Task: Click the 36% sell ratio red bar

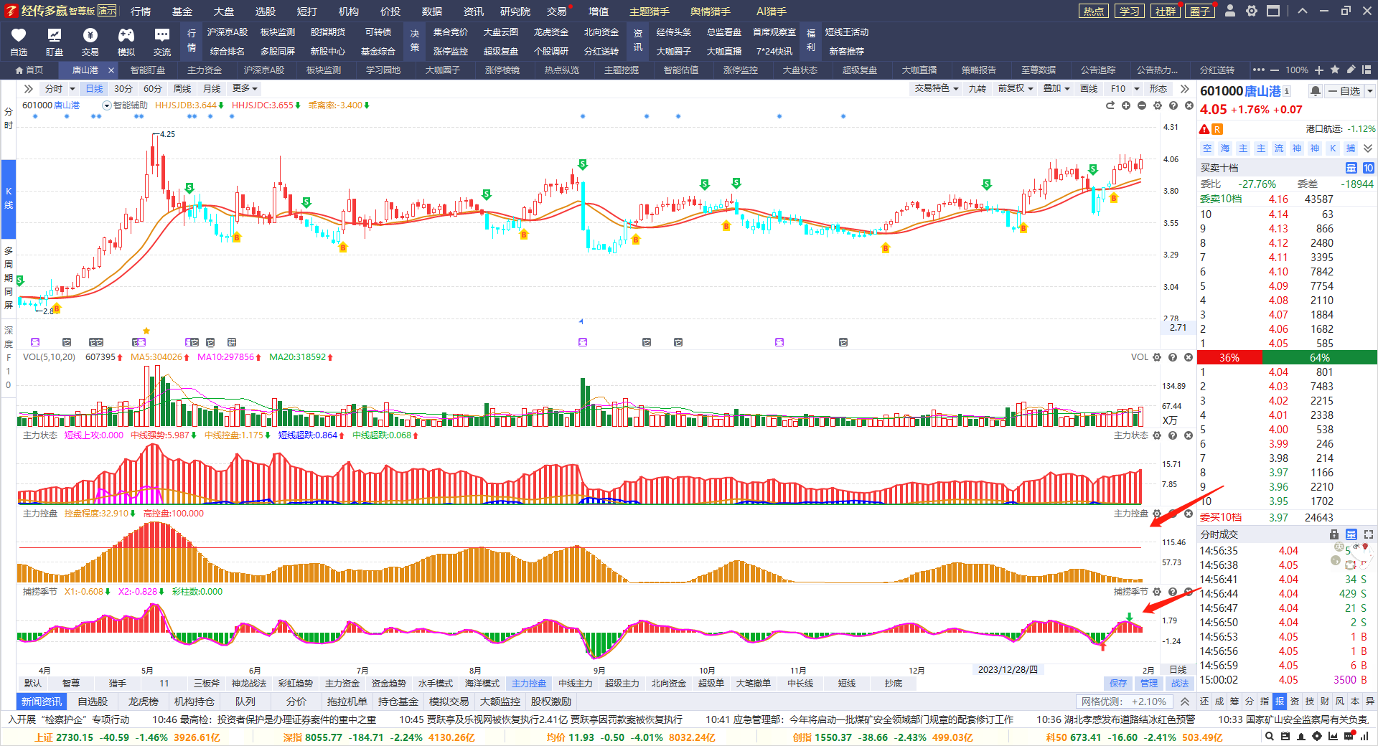Action: (1229, 357)
